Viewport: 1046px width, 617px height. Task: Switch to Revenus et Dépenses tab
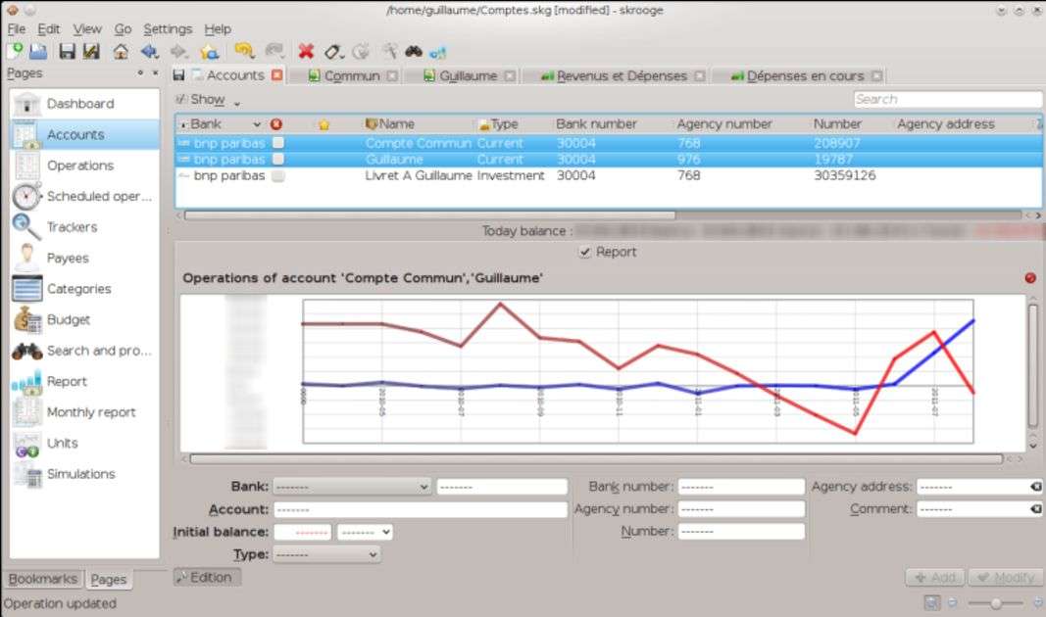tap(622, 76)
